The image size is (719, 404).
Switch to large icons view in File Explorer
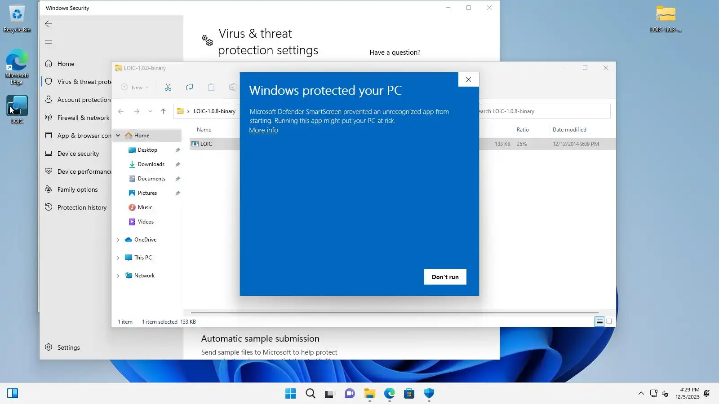[x=609, y=321]
